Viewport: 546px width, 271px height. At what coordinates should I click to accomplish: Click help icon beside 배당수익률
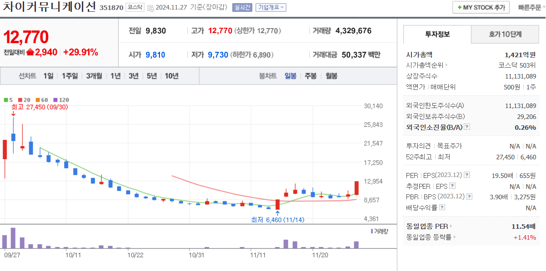pos(442,207)
